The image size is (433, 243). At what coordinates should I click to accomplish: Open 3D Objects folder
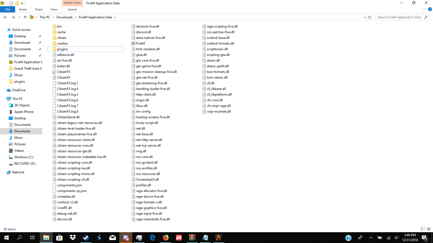[22, 105]
